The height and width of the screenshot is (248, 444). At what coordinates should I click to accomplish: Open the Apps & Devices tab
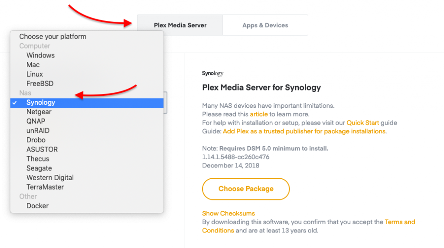pos(265,25)
